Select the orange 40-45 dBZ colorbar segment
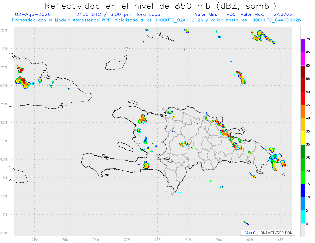The height and width of the screenshot is (243, 315). [x=303, y=112]
